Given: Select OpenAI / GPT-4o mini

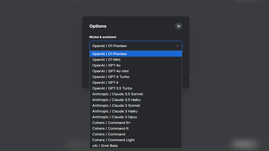Looking at the screenshot, I should coord(136,71).
